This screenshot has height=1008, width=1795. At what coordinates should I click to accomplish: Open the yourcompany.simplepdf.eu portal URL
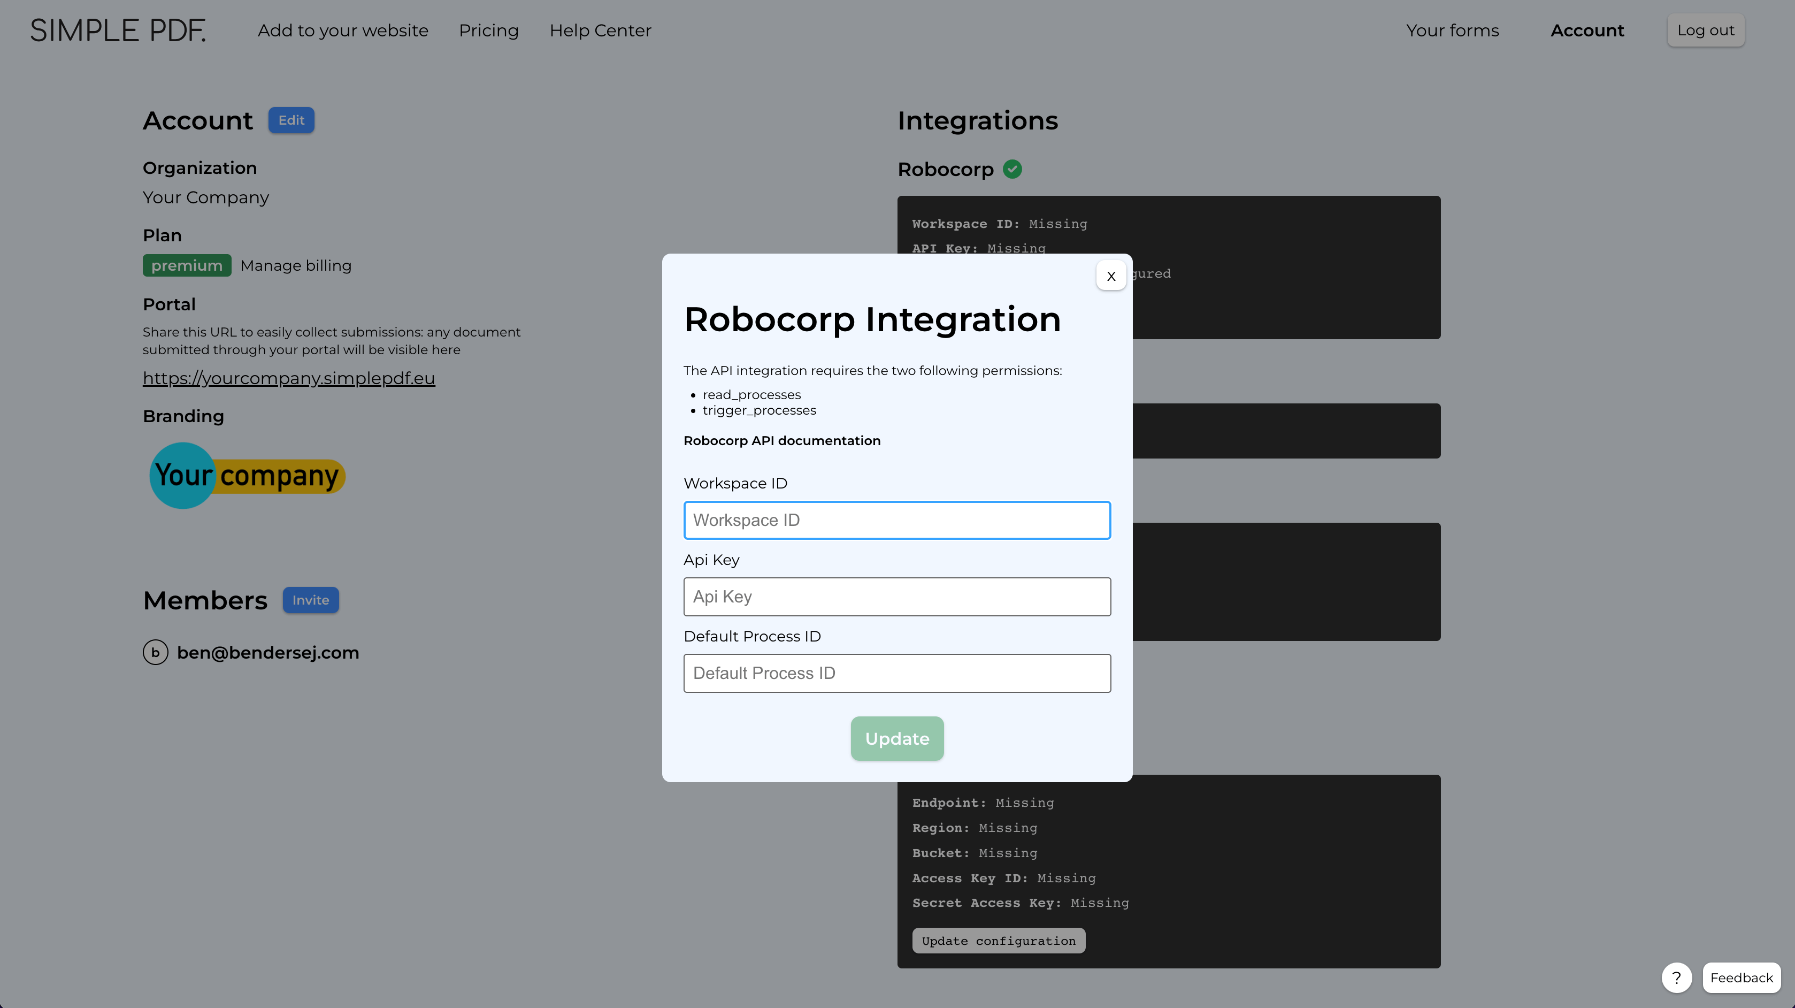288,378
